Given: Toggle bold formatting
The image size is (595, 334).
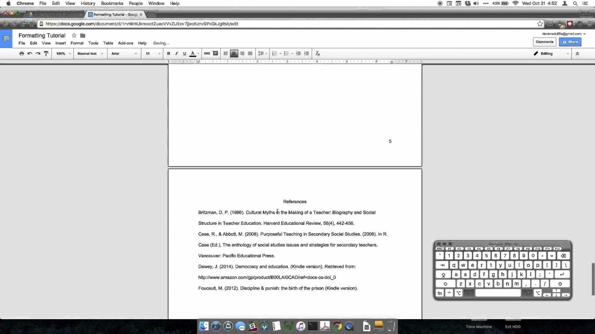Looking at the screenshot, I should click(x=168, y=53).
